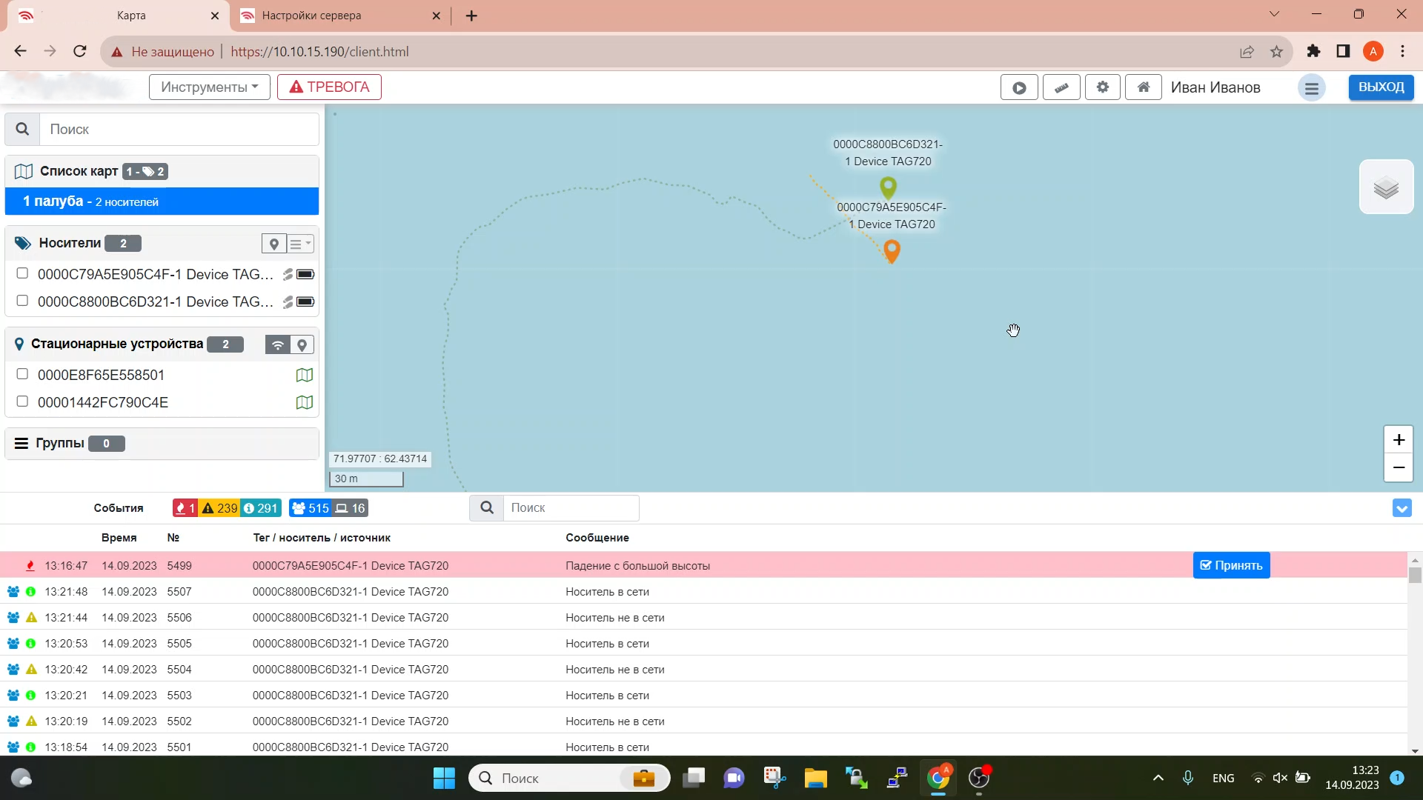Click the playback button in top toolbar
1423x800 pixels.
click(x=1019, y=87)
